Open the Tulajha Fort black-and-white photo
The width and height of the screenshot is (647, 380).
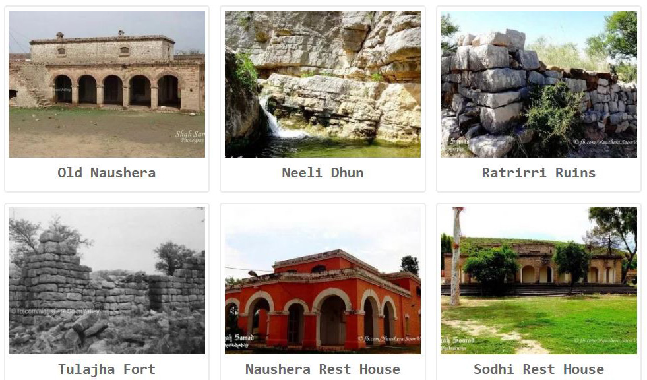pyautogui.click(x=106, y=280)
